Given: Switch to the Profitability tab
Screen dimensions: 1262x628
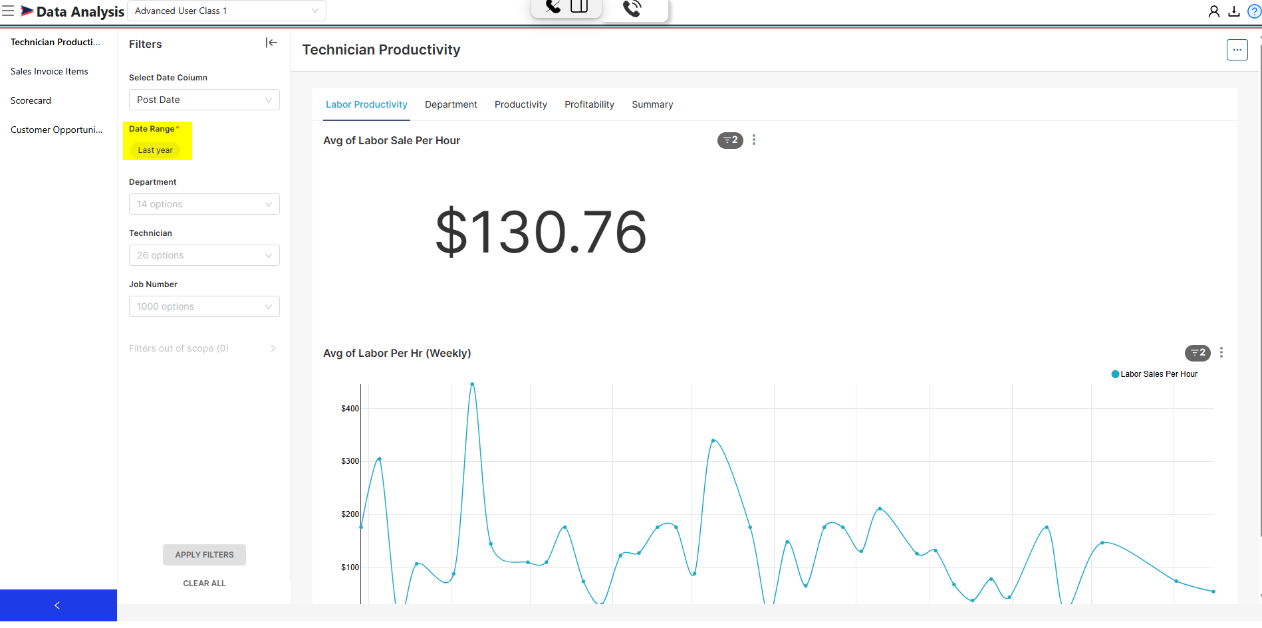Looking at the screenshot, I should coord(589,104).
